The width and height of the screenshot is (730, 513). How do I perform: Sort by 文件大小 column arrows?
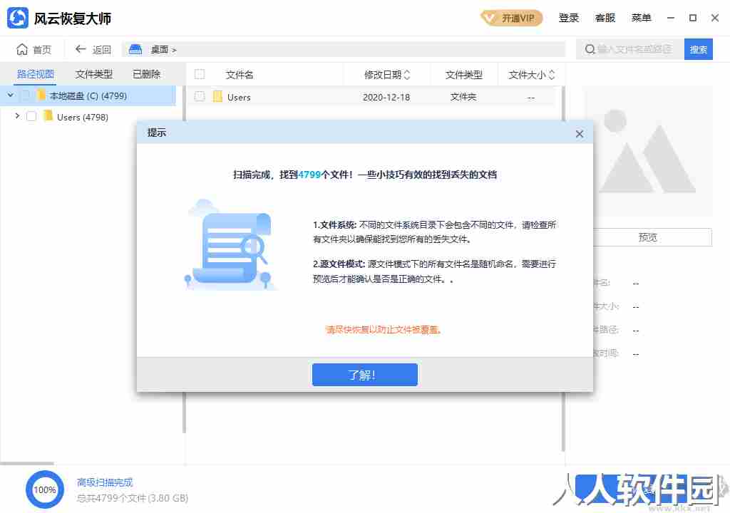[552, 75]
